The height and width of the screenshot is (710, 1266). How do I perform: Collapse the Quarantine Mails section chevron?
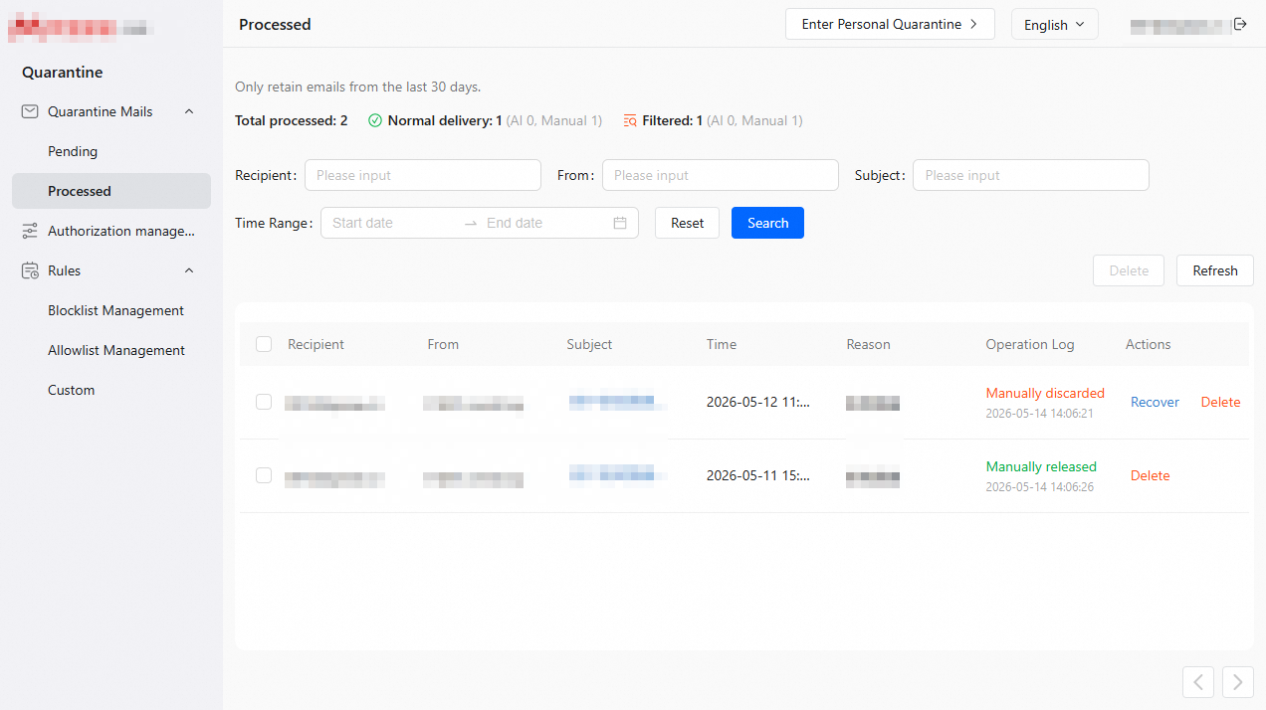[x=189, y=111]
